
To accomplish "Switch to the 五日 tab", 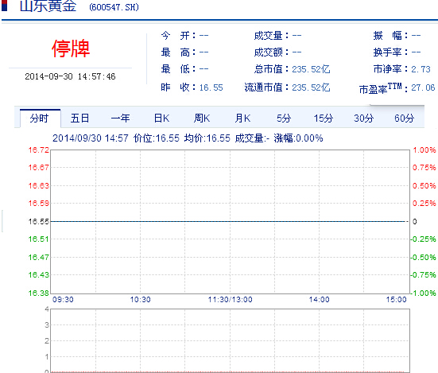I will [x=79, y=119].
